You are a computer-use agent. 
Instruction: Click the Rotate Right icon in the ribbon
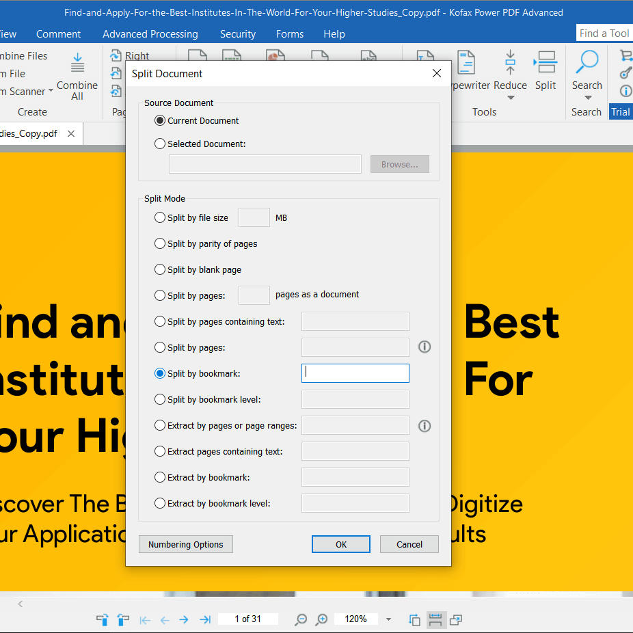pos(116,55)
